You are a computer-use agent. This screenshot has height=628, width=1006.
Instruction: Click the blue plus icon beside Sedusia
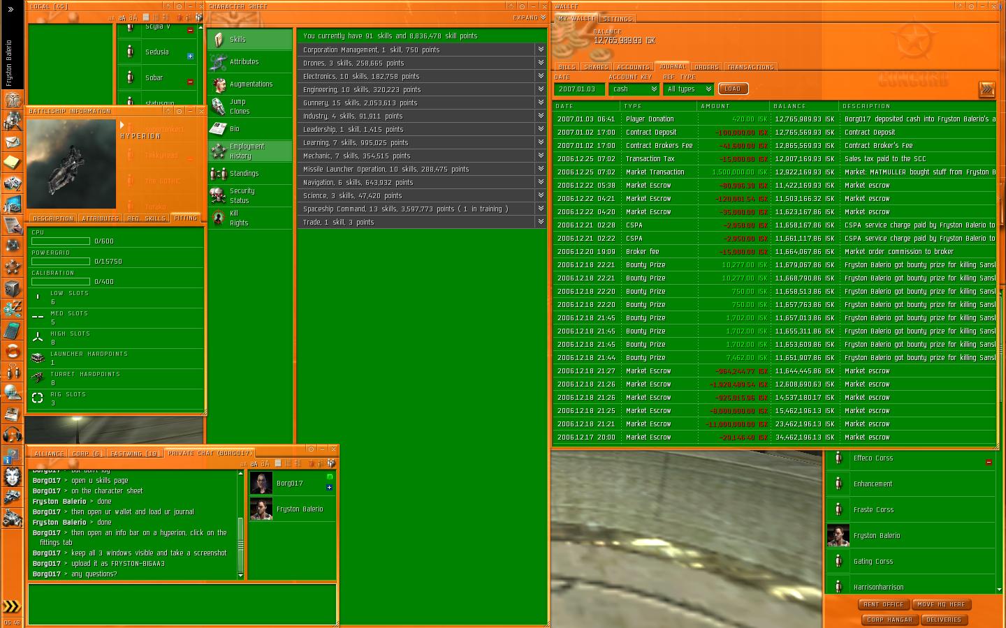tap(190, 57)
